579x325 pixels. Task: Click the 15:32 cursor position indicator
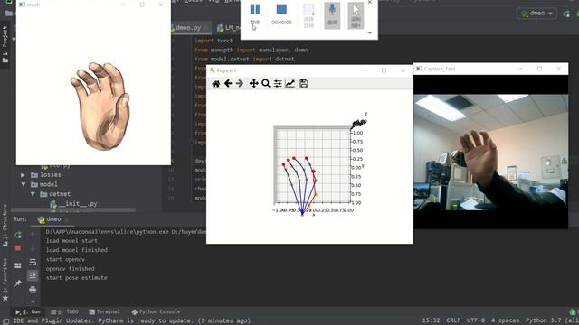pyautogui.click(x=431, y=320)
